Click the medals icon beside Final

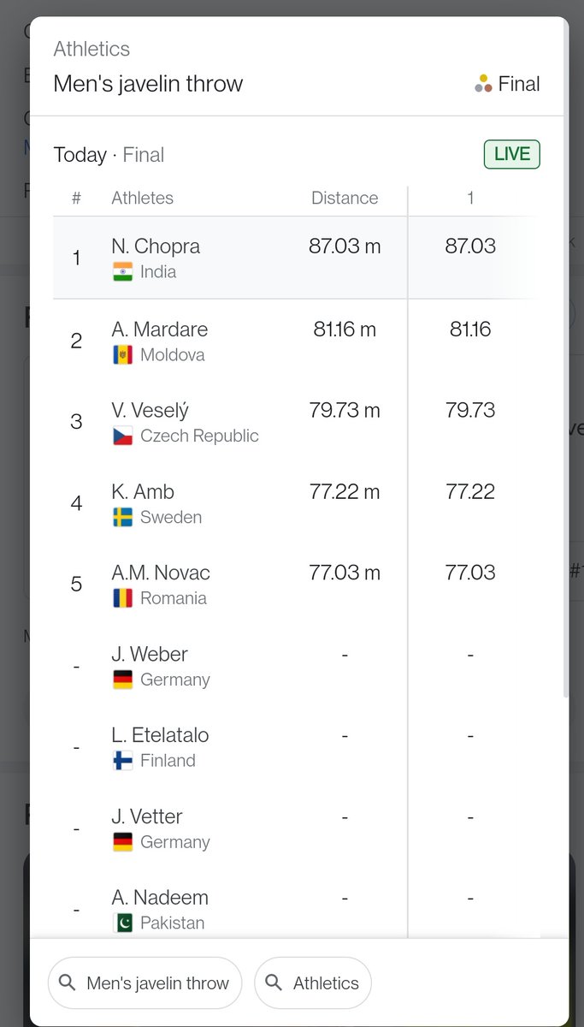point(483,84)
